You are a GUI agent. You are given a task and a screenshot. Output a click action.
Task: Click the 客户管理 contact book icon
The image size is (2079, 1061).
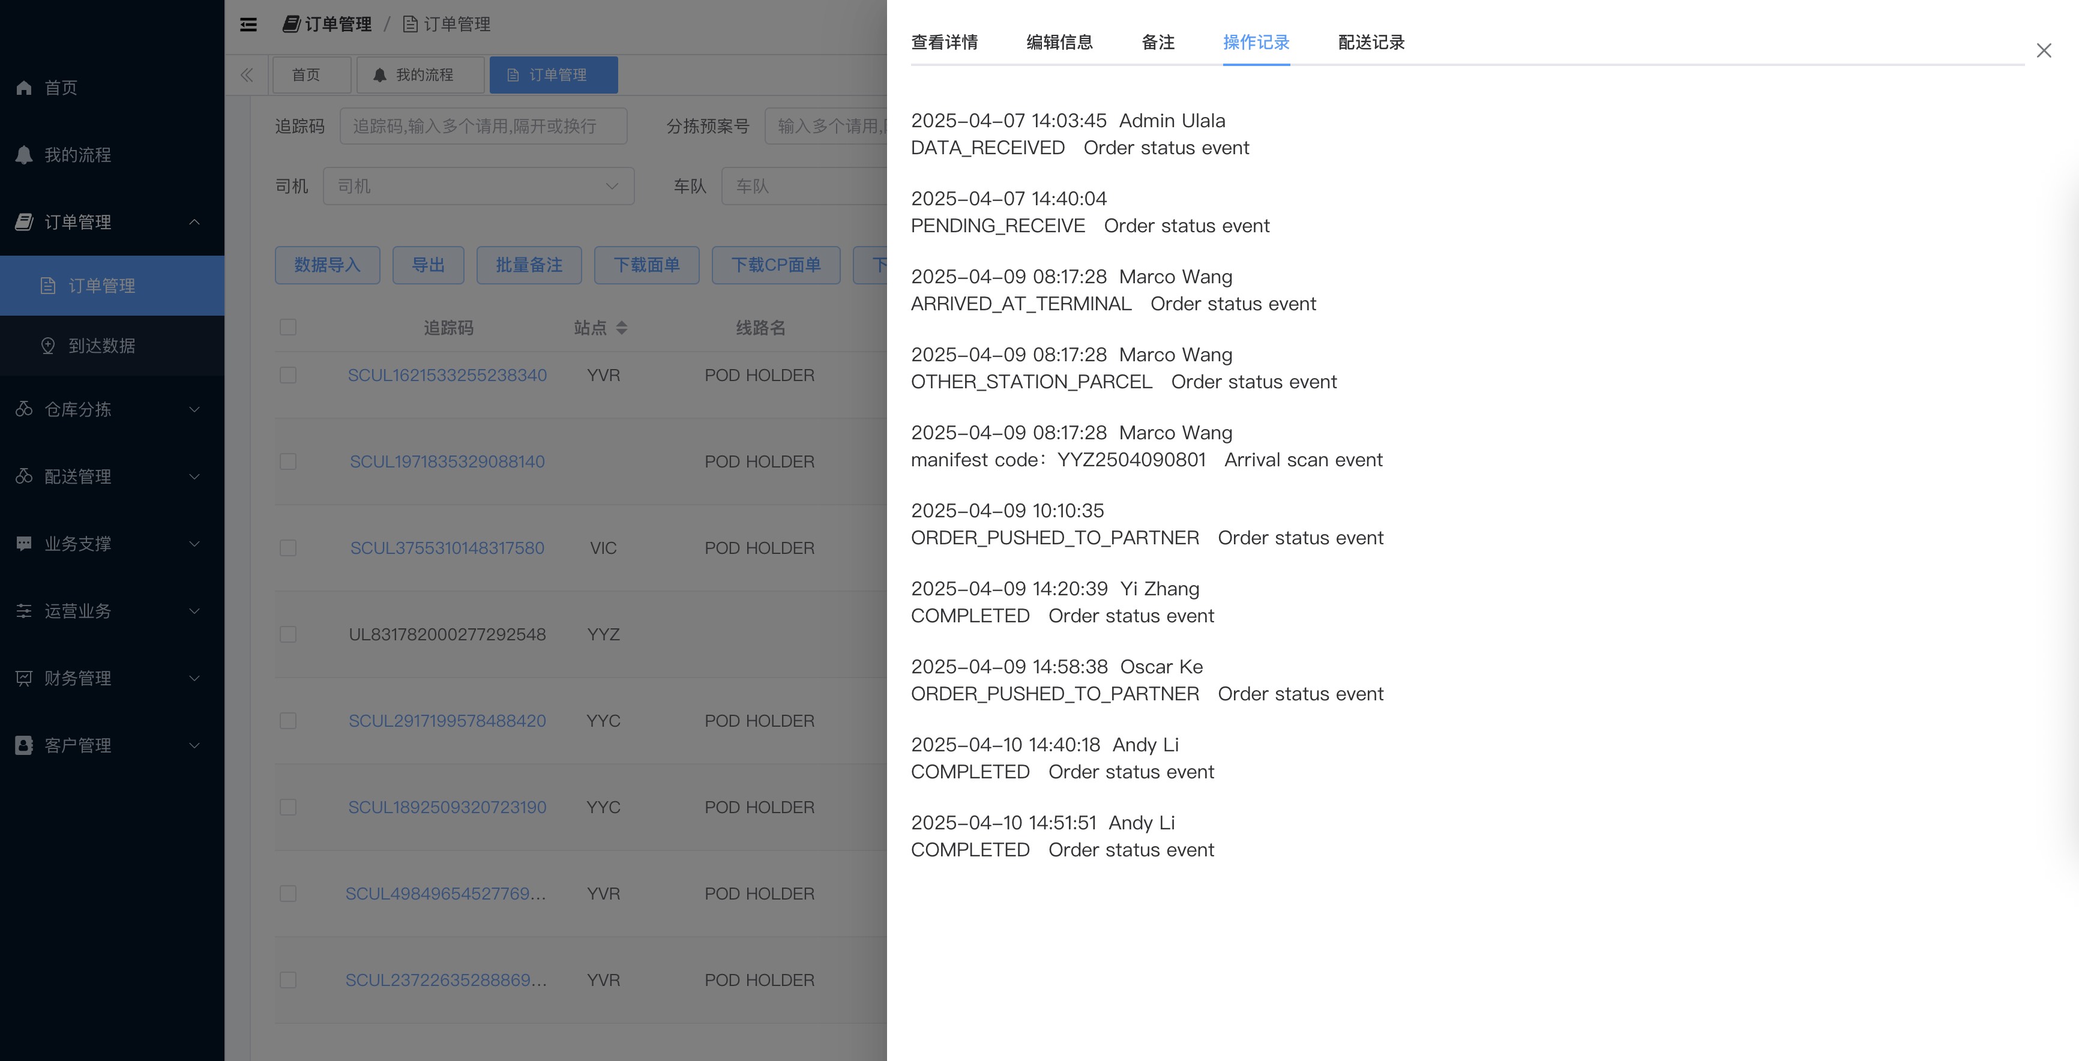(24, 745)
